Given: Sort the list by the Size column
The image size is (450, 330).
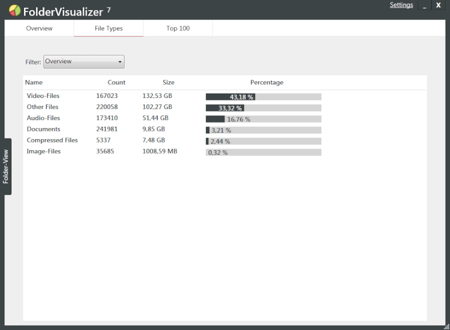Looking at the screenshot, I should (x=168, y=82).
